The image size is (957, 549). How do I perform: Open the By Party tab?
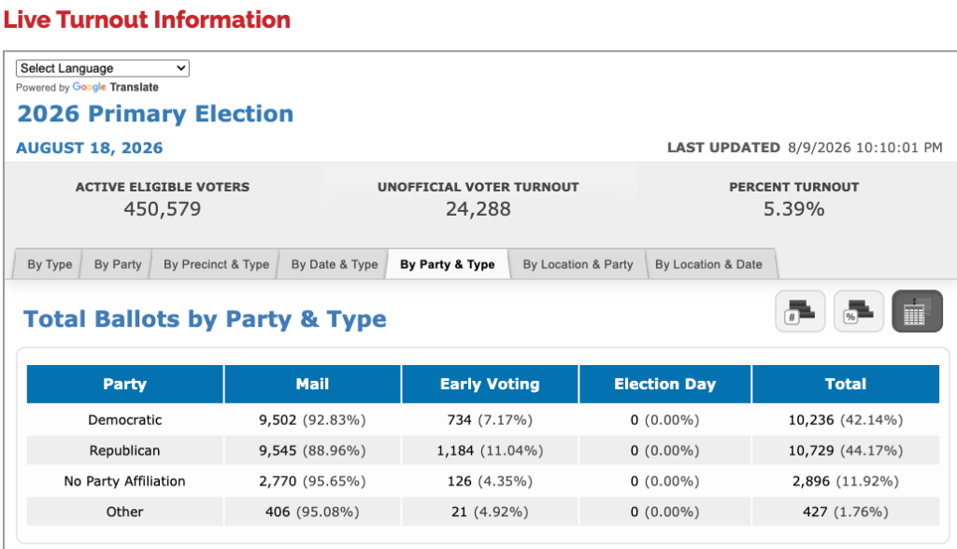coord(117,265)
